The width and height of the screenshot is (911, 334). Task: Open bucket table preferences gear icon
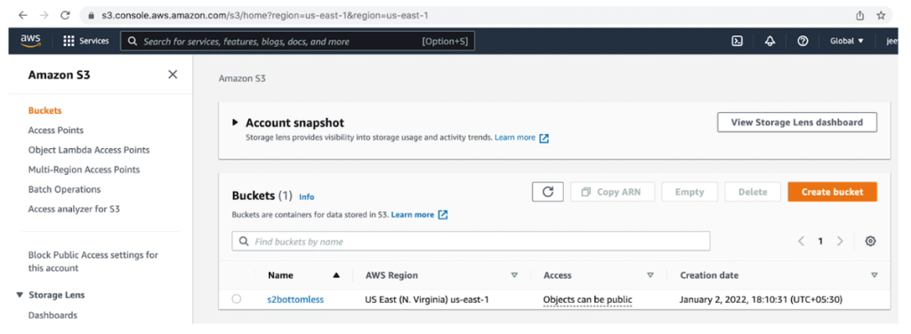point(870,242)
